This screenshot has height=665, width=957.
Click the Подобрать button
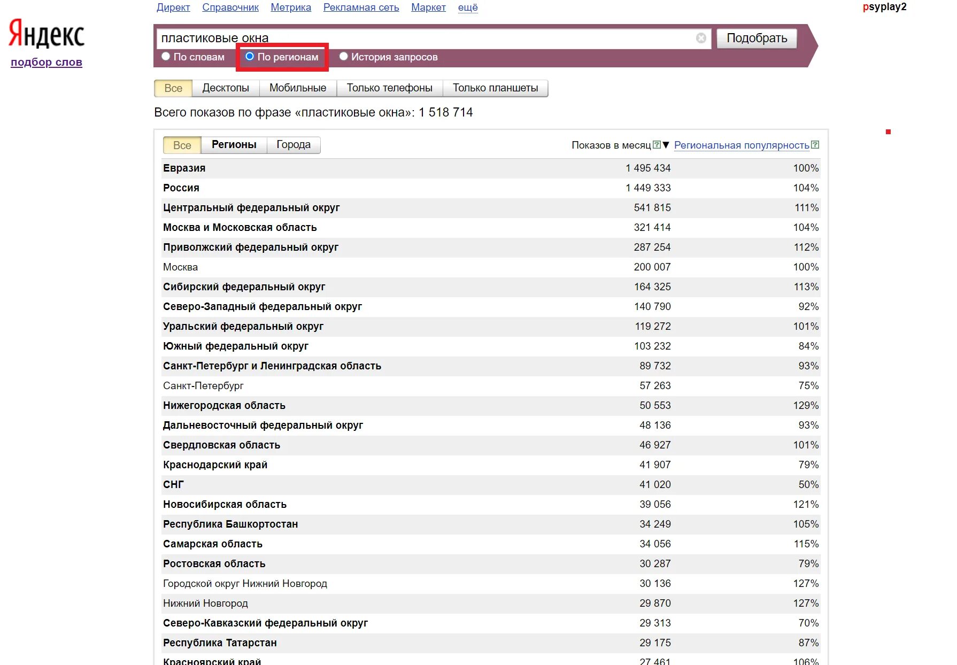(757, 38)
